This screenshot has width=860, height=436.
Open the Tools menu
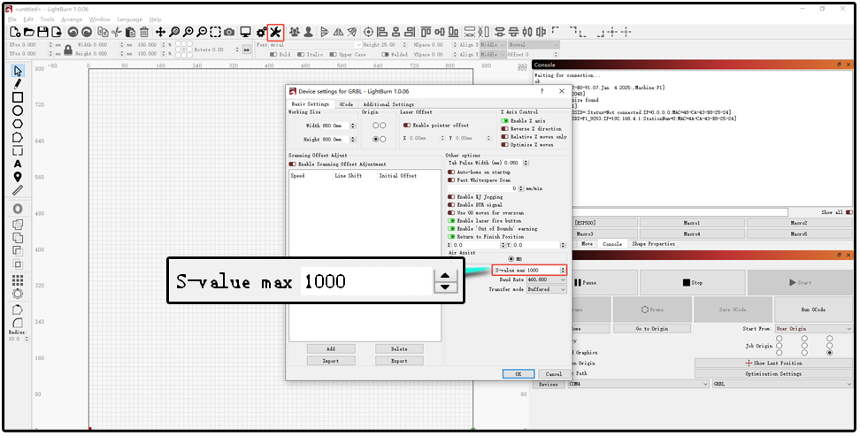47,19
